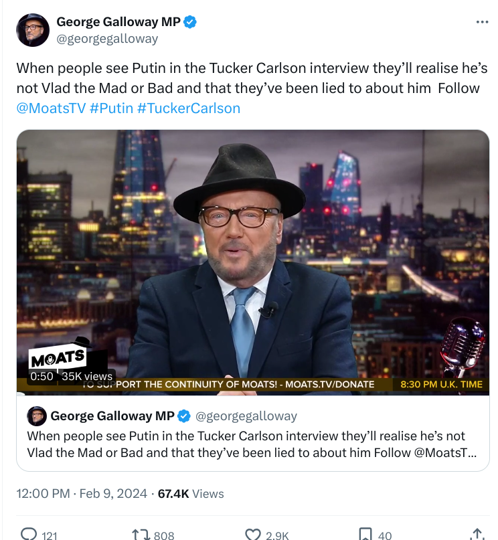Open the #TuckerCarlson hashtag
Screen dimensions: 498x540
188,108
